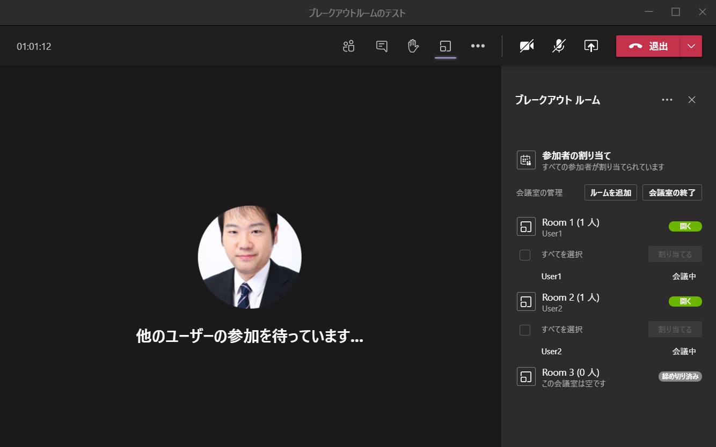Toggle the breakout rooms panel icon
716x447 pixels.
point(445,46)
